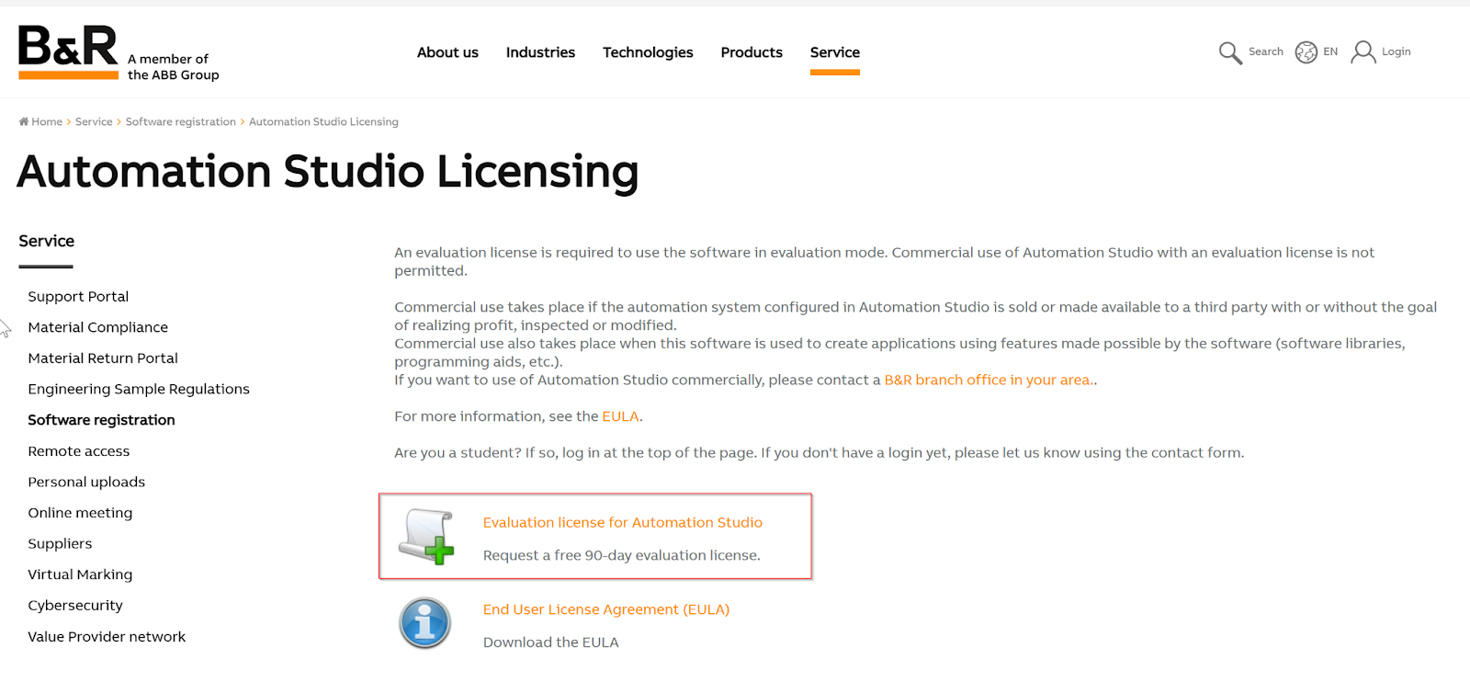Go to Software registration breadcrumb
Screen dimensions: 1470x682
tap(181, 121)
